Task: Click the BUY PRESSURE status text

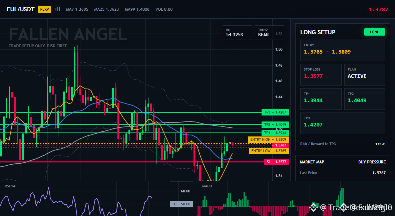Action: [372, 162]
